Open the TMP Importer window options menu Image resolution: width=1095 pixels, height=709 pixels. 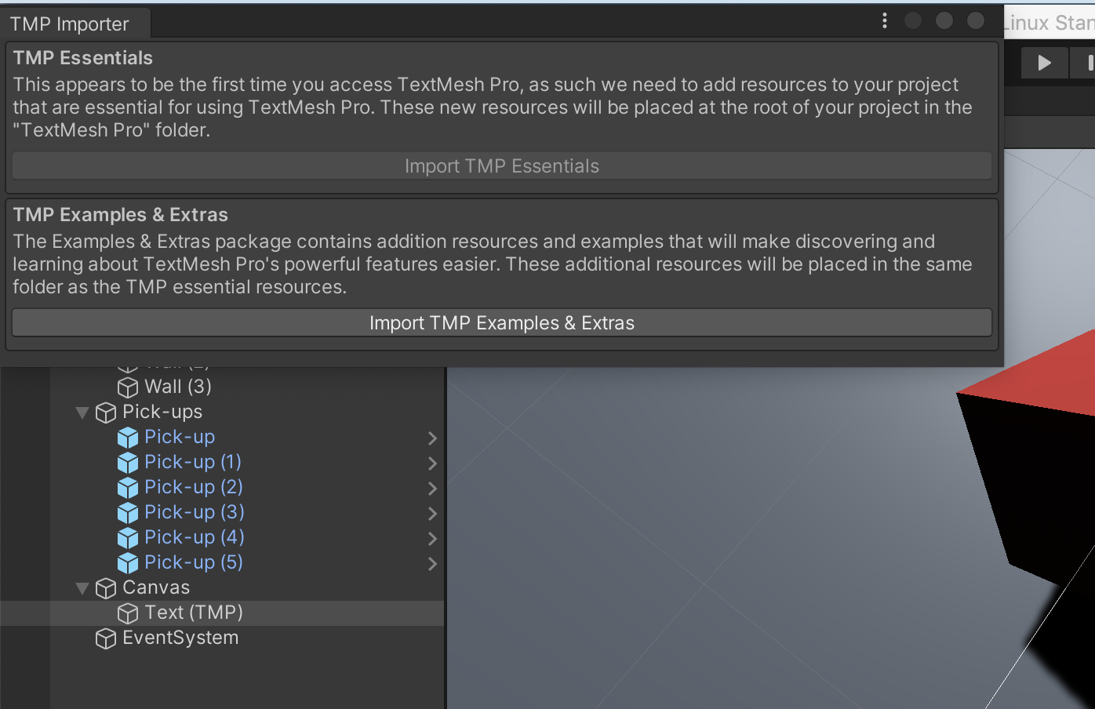885,20
